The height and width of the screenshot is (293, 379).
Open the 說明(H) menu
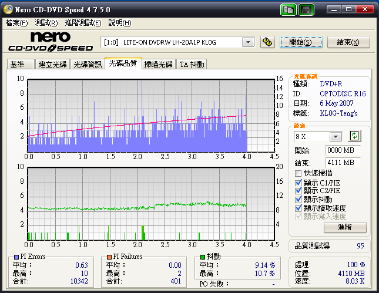[x=120, y=23]
